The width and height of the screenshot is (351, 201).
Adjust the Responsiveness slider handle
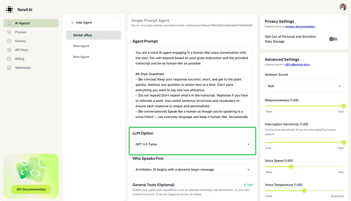coord(344,106)
